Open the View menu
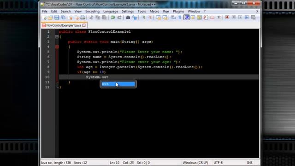This screenshot has width=295, height=166. (x=78, y=11)
